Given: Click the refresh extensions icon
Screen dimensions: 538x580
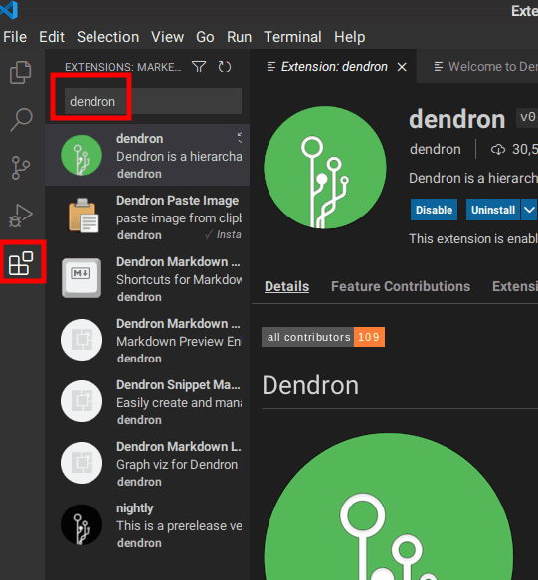Looking at the screenshot, I should (x=225, y=67).
